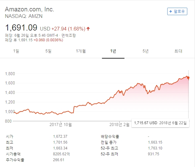Screen dimensions: 195x167
Task: Select the active 1년 tab
Action: click(x=113, y=51)
